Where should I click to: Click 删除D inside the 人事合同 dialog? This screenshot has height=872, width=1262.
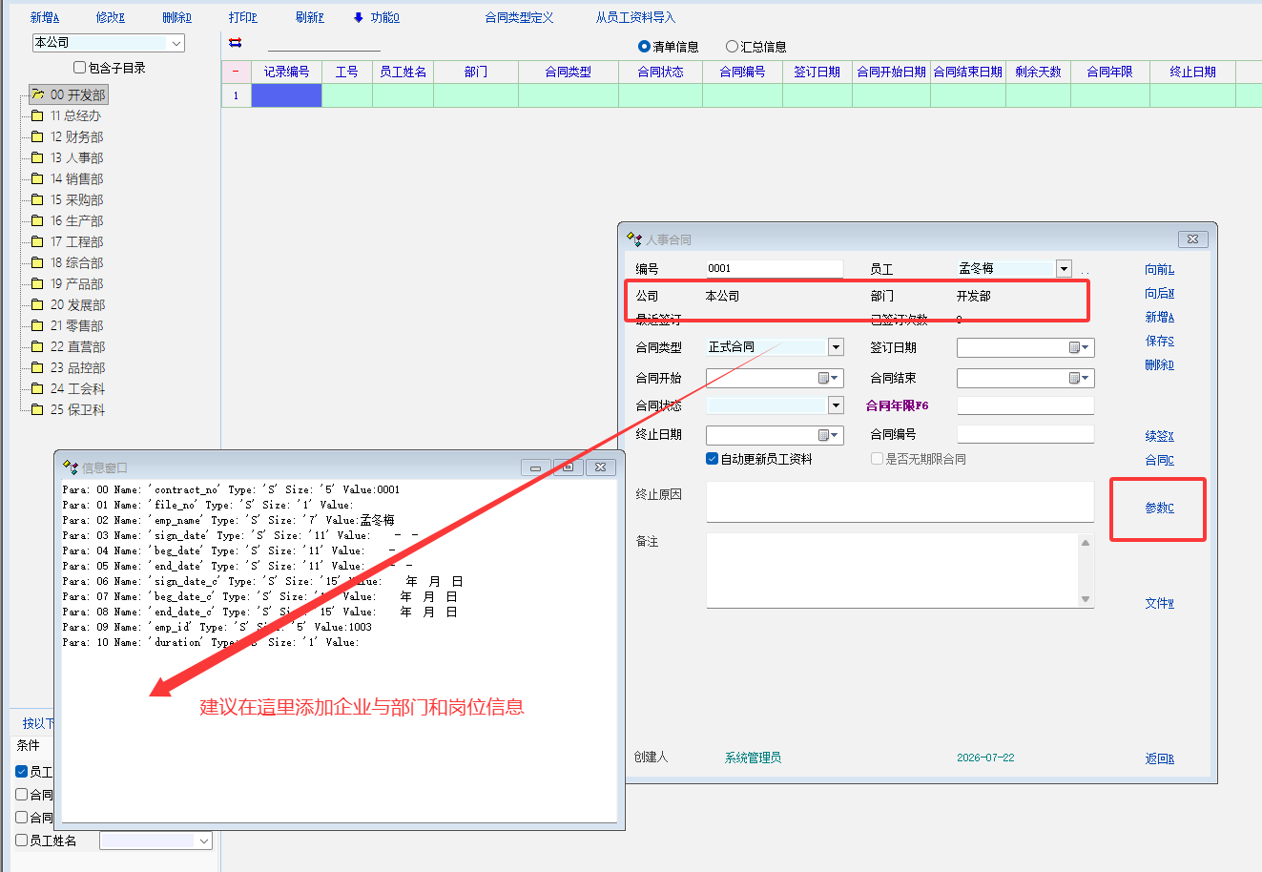point(1160,365)
